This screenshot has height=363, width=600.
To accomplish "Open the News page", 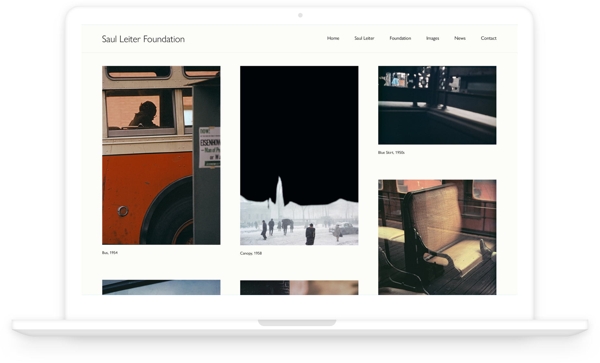I will tap(460, 38).
